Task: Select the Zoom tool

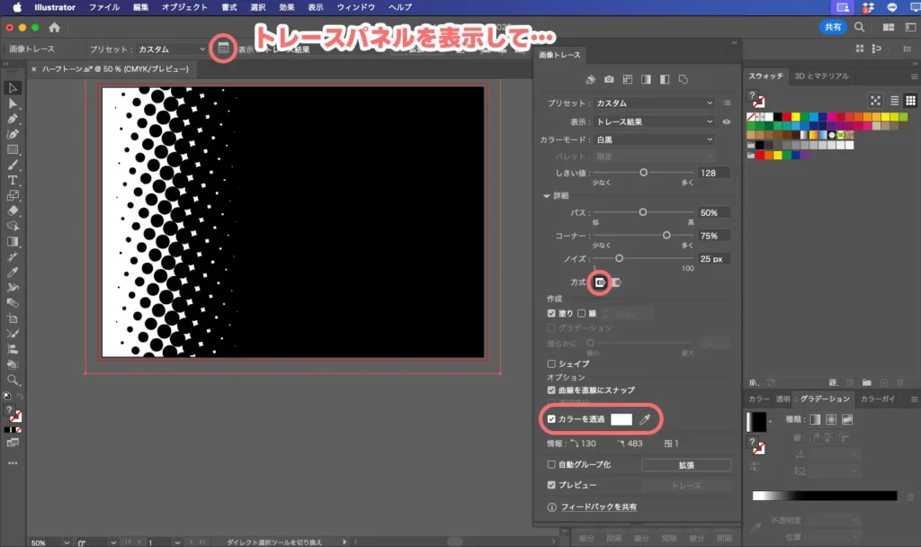Action: coord(12,379)
